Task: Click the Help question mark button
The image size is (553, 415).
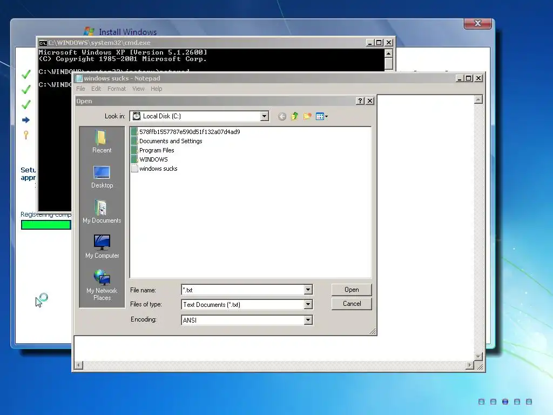Action: [x=360, y=101]
